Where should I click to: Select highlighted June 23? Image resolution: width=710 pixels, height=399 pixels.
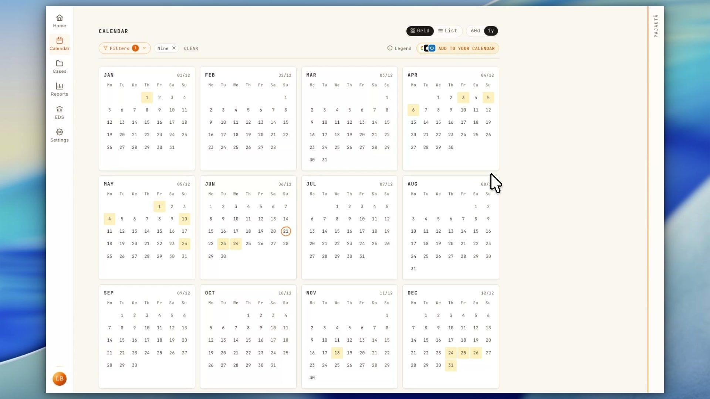click(223, 243)
